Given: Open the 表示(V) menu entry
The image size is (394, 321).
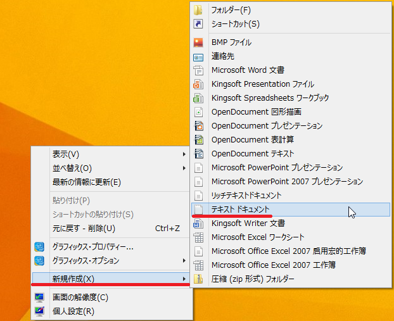Looking at the screenshot, I should [x=66, y=154].
